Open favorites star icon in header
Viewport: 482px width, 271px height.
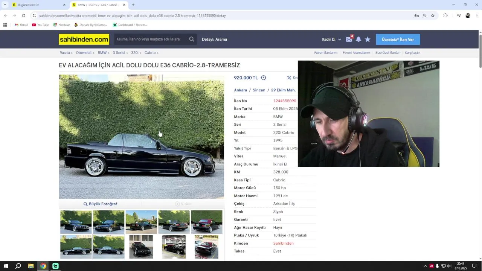[368, 39]
